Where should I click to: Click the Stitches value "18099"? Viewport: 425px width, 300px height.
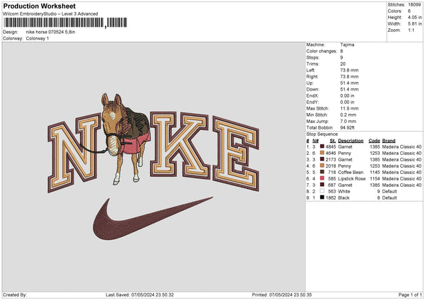[414, 5]
